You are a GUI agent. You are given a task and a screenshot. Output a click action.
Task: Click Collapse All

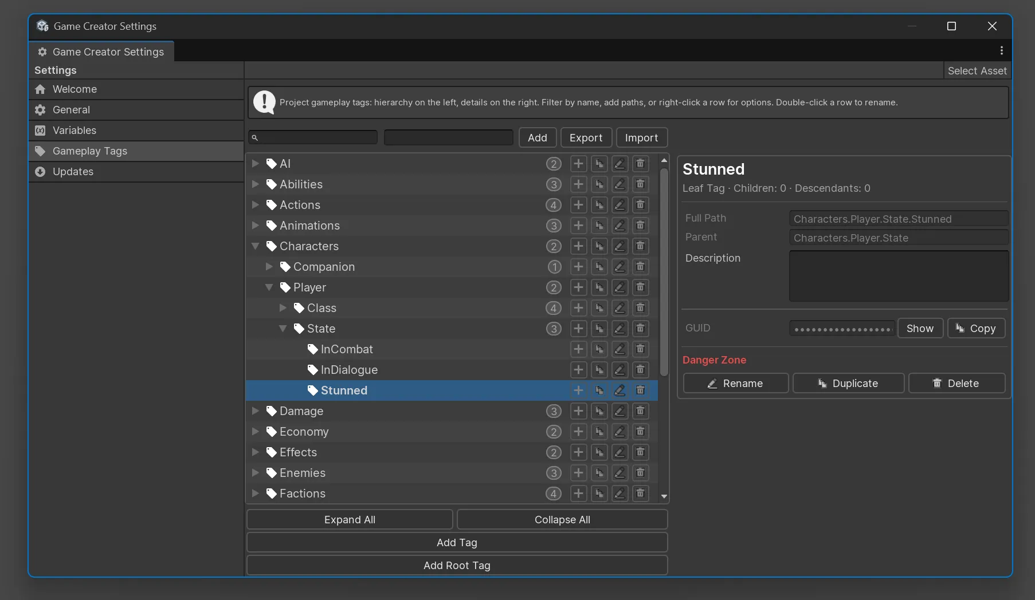562,520
